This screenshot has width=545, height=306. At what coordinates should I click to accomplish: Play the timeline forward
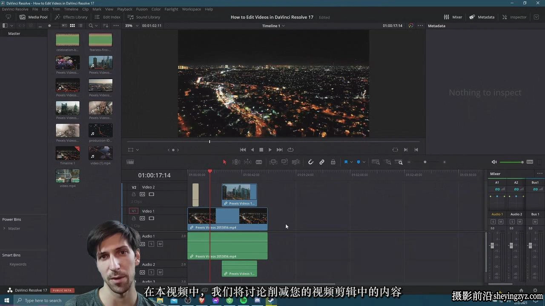(270, 150)
